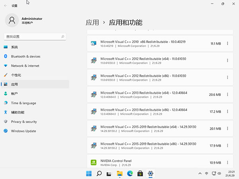Focus the 查找设置 search field

[x=35, y=37]
